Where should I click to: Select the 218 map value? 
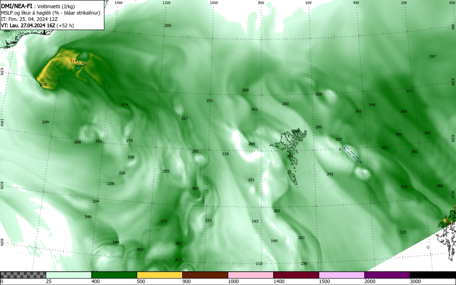pos(225,154)
